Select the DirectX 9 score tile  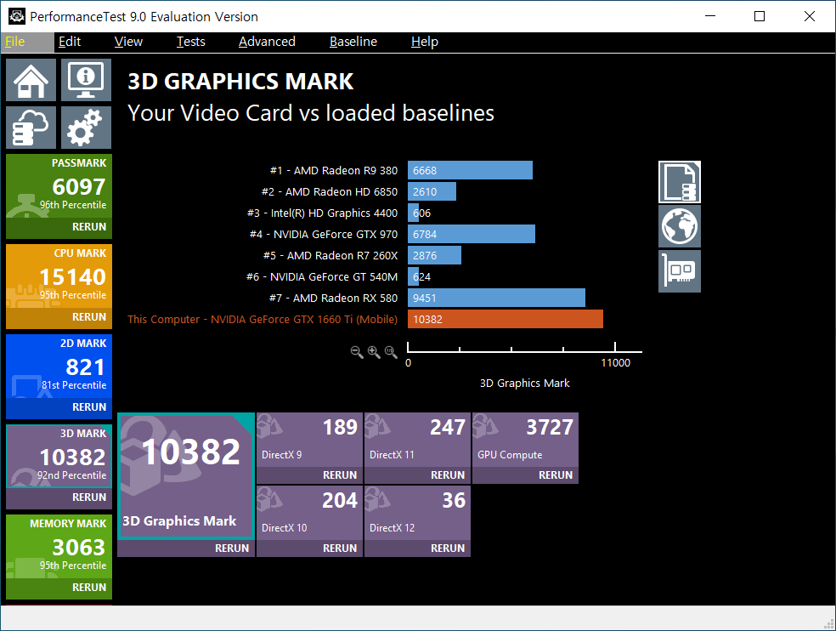click(x=310, y=440)
